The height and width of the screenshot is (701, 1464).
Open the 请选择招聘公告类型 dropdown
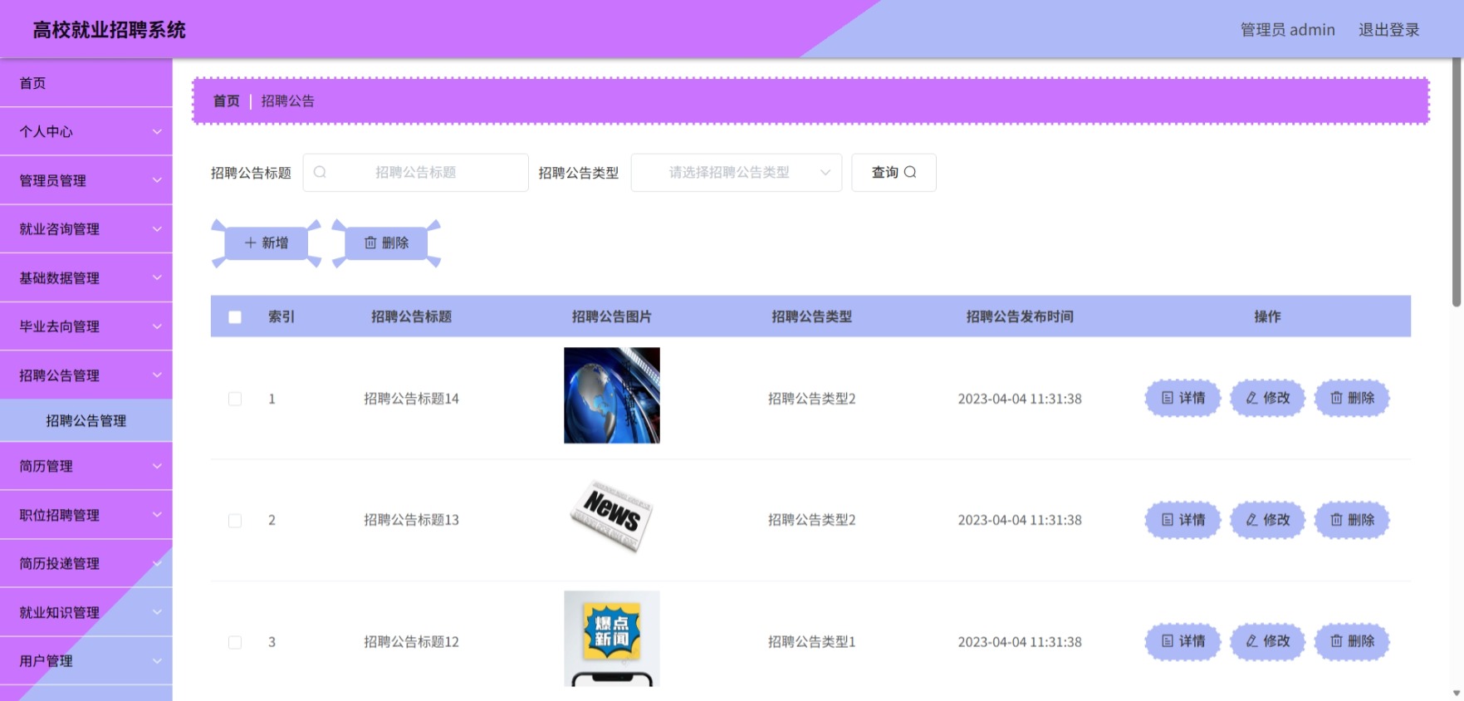[737, 173]
